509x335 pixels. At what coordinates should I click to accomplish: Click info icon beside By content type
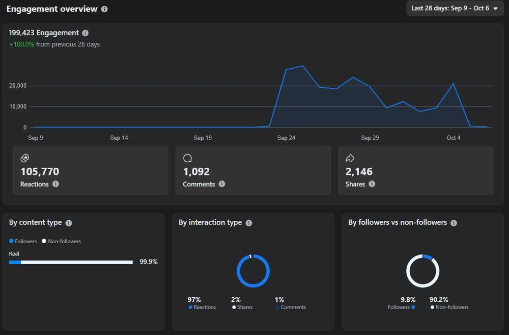pos(69,223)
